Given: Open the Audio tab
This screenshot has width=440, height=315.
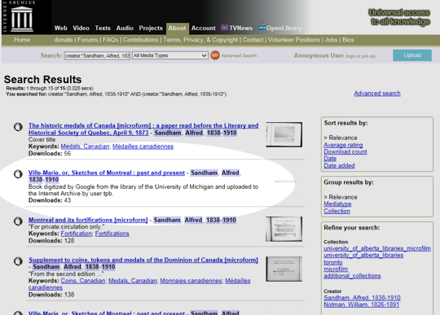Looking at the screenshot, I should (x=125, y=28).
